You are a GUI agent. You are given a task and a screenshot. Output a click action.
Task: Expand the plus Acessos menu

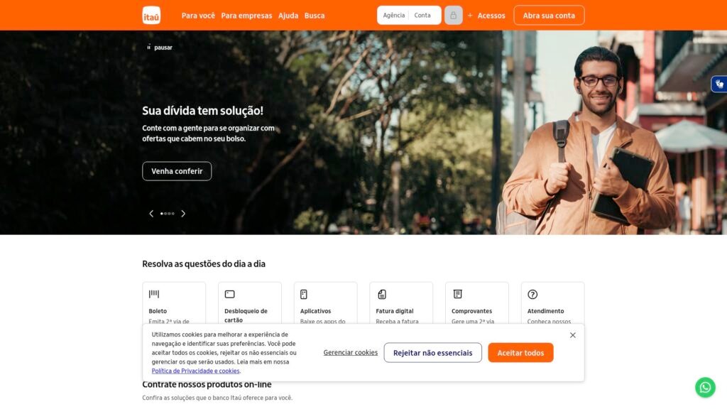point(486,16)
